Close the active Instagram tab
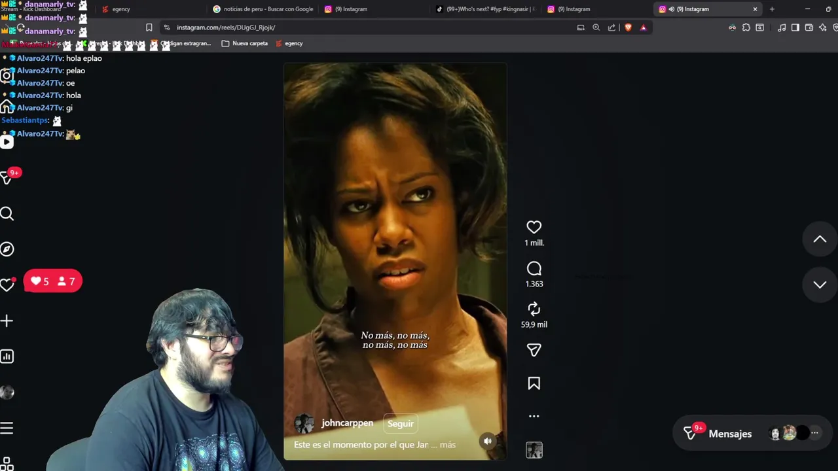The height and width of the screenshot is (471, 838). pos(755,9)
